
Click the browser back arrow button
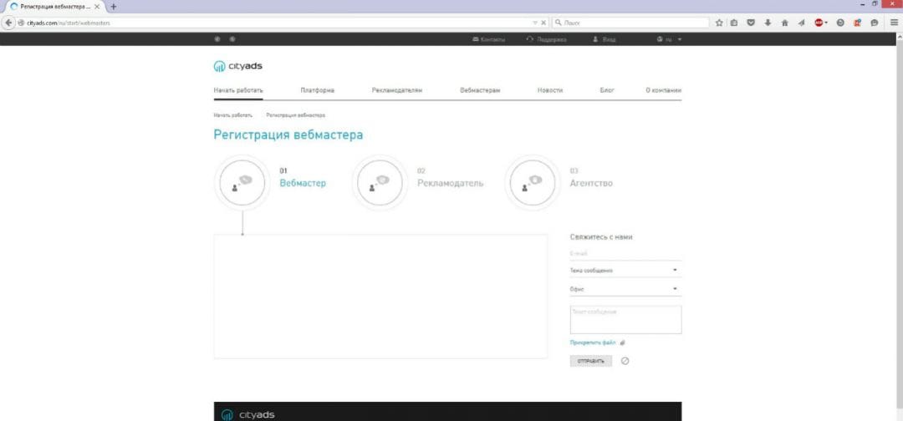click(x=8, y=23)
